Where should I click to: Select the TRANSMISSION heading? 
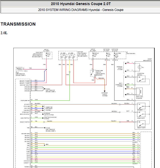click(18, 24)
